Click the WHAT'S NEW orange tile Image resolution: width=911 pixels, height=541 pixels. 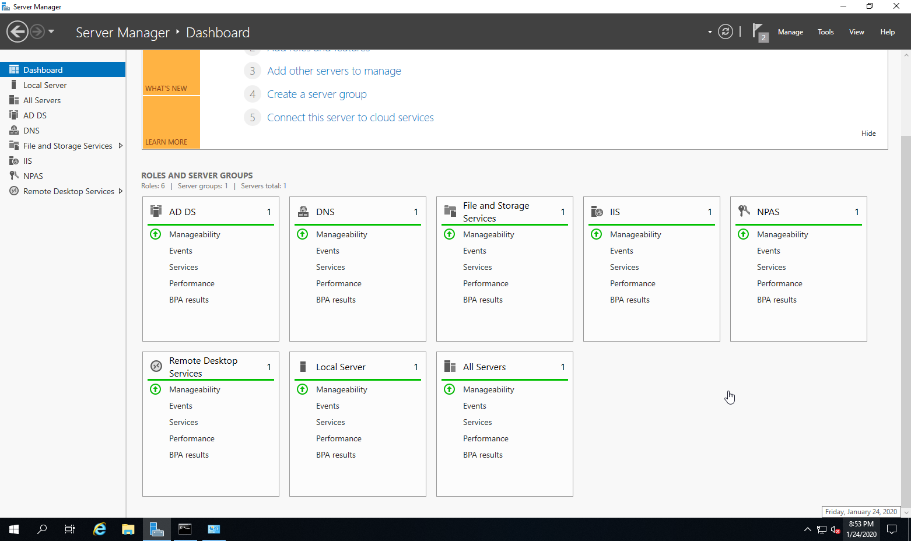pos(171,72)
